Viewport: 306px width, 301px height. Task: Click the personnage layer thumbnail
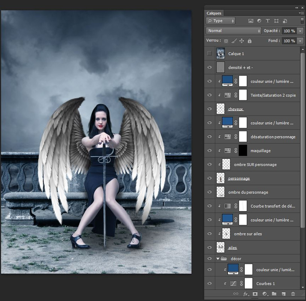point(220,178)
